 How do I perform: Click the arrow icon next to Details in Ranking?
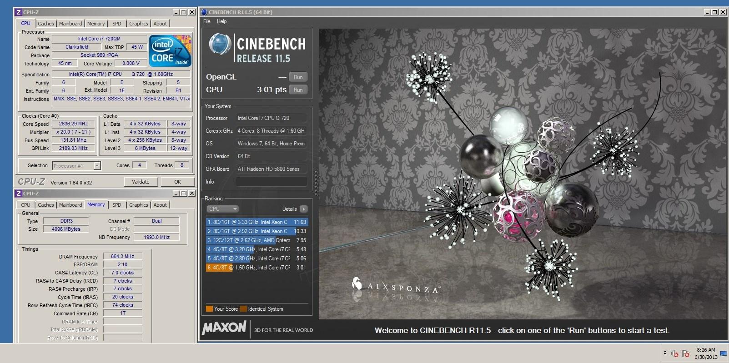(x=303, y=209)
